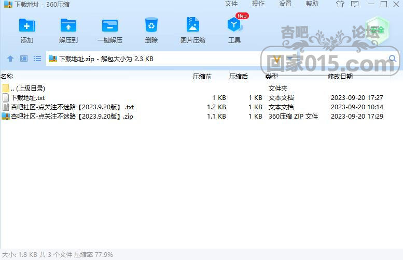Open the 设置 (Settings) menu

point(285,4)
